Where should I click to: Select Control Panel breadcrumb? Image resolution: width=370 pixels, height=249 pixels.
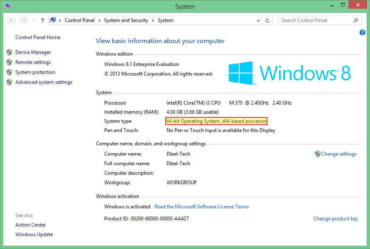(80, 20)
